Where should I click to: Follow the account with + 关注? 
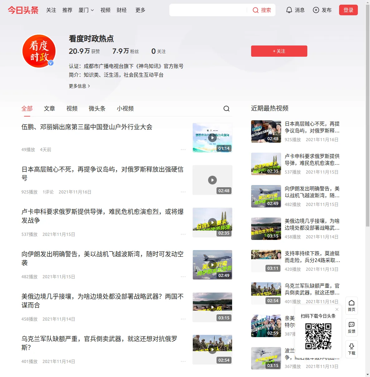[x=279, y=51]
